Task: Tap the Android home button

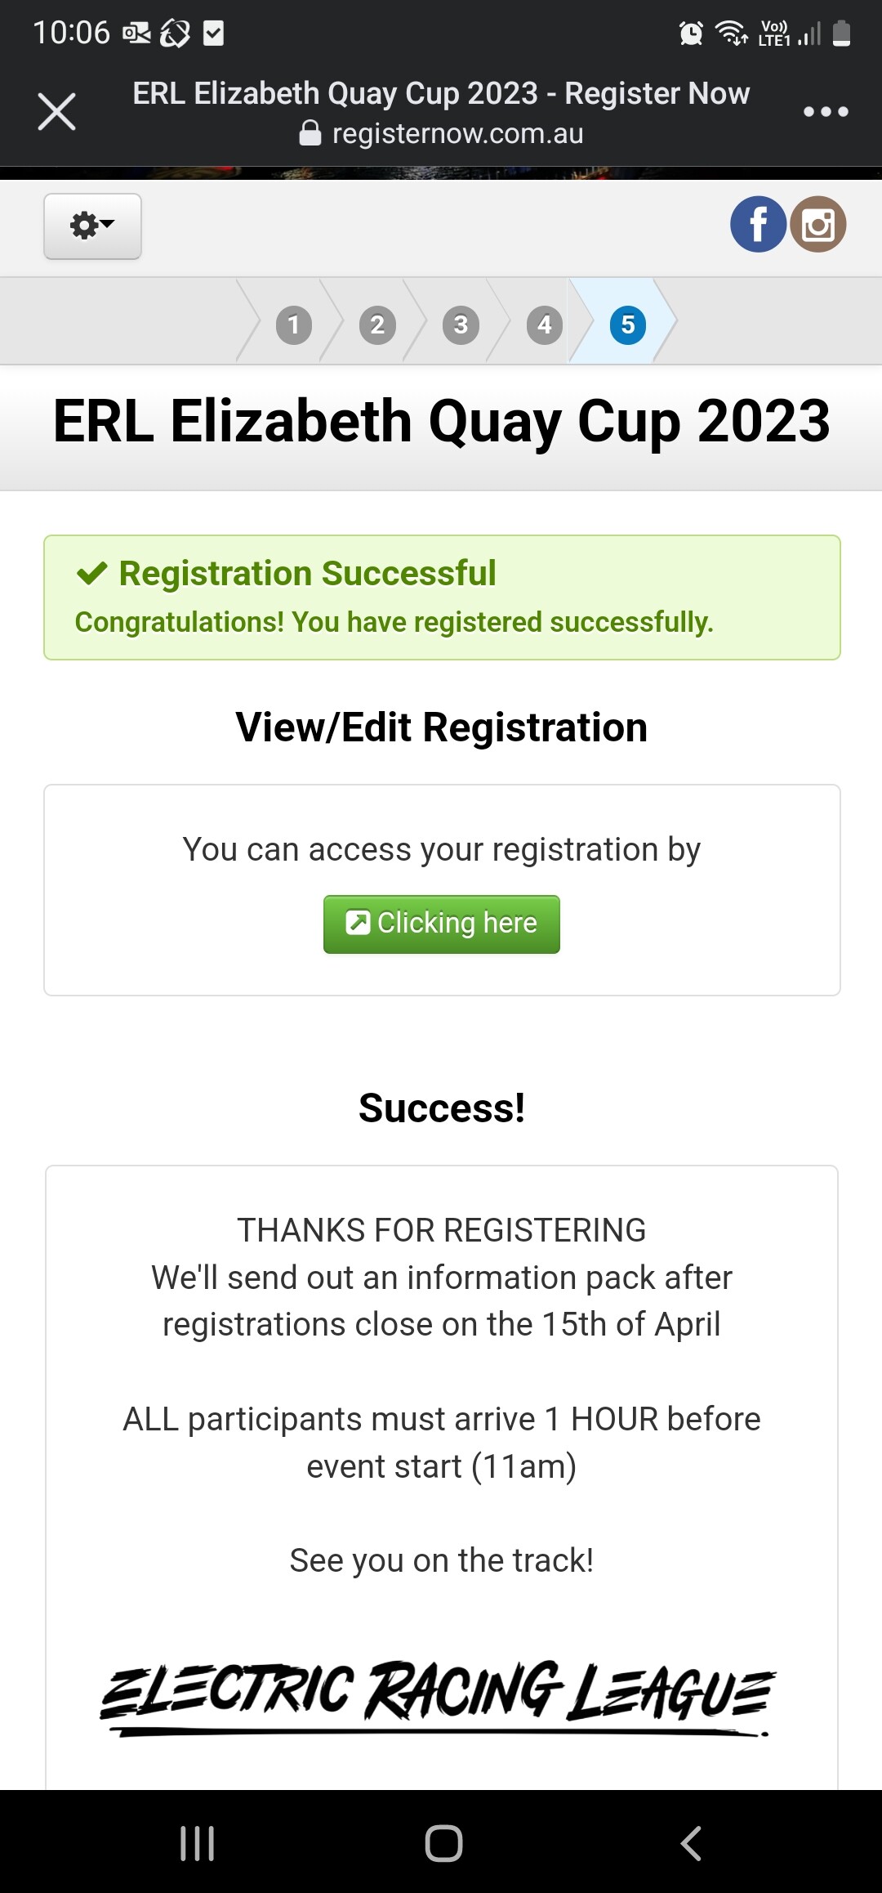Action: pyautogui.click(x=443, y=1843)
